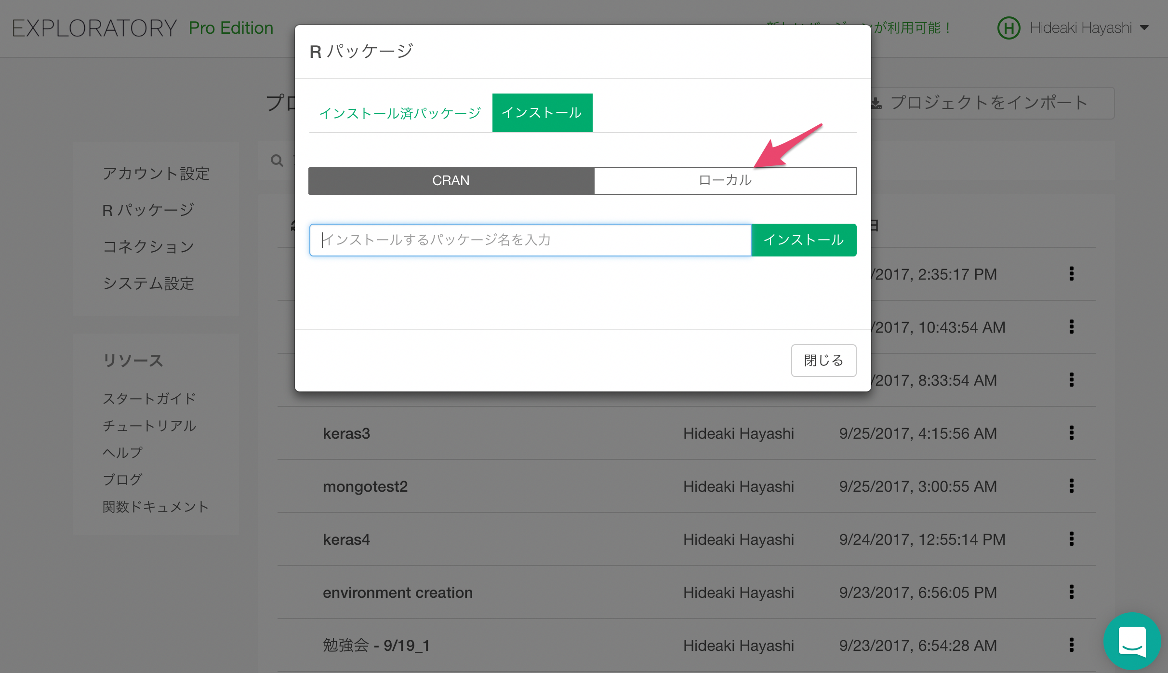
Task: Expand Hideaki Hayashi account dropdown arrow
Action: (1144, 28)
